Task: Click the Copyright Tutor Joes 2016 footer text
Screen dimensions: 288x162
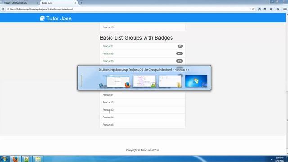Action: click(143, 150)
